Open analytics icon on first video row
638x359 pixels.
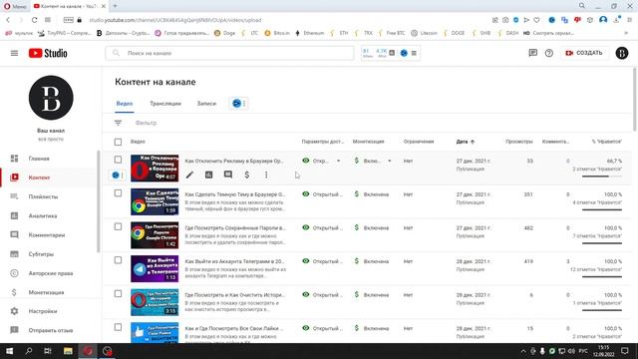click(208, 175)
